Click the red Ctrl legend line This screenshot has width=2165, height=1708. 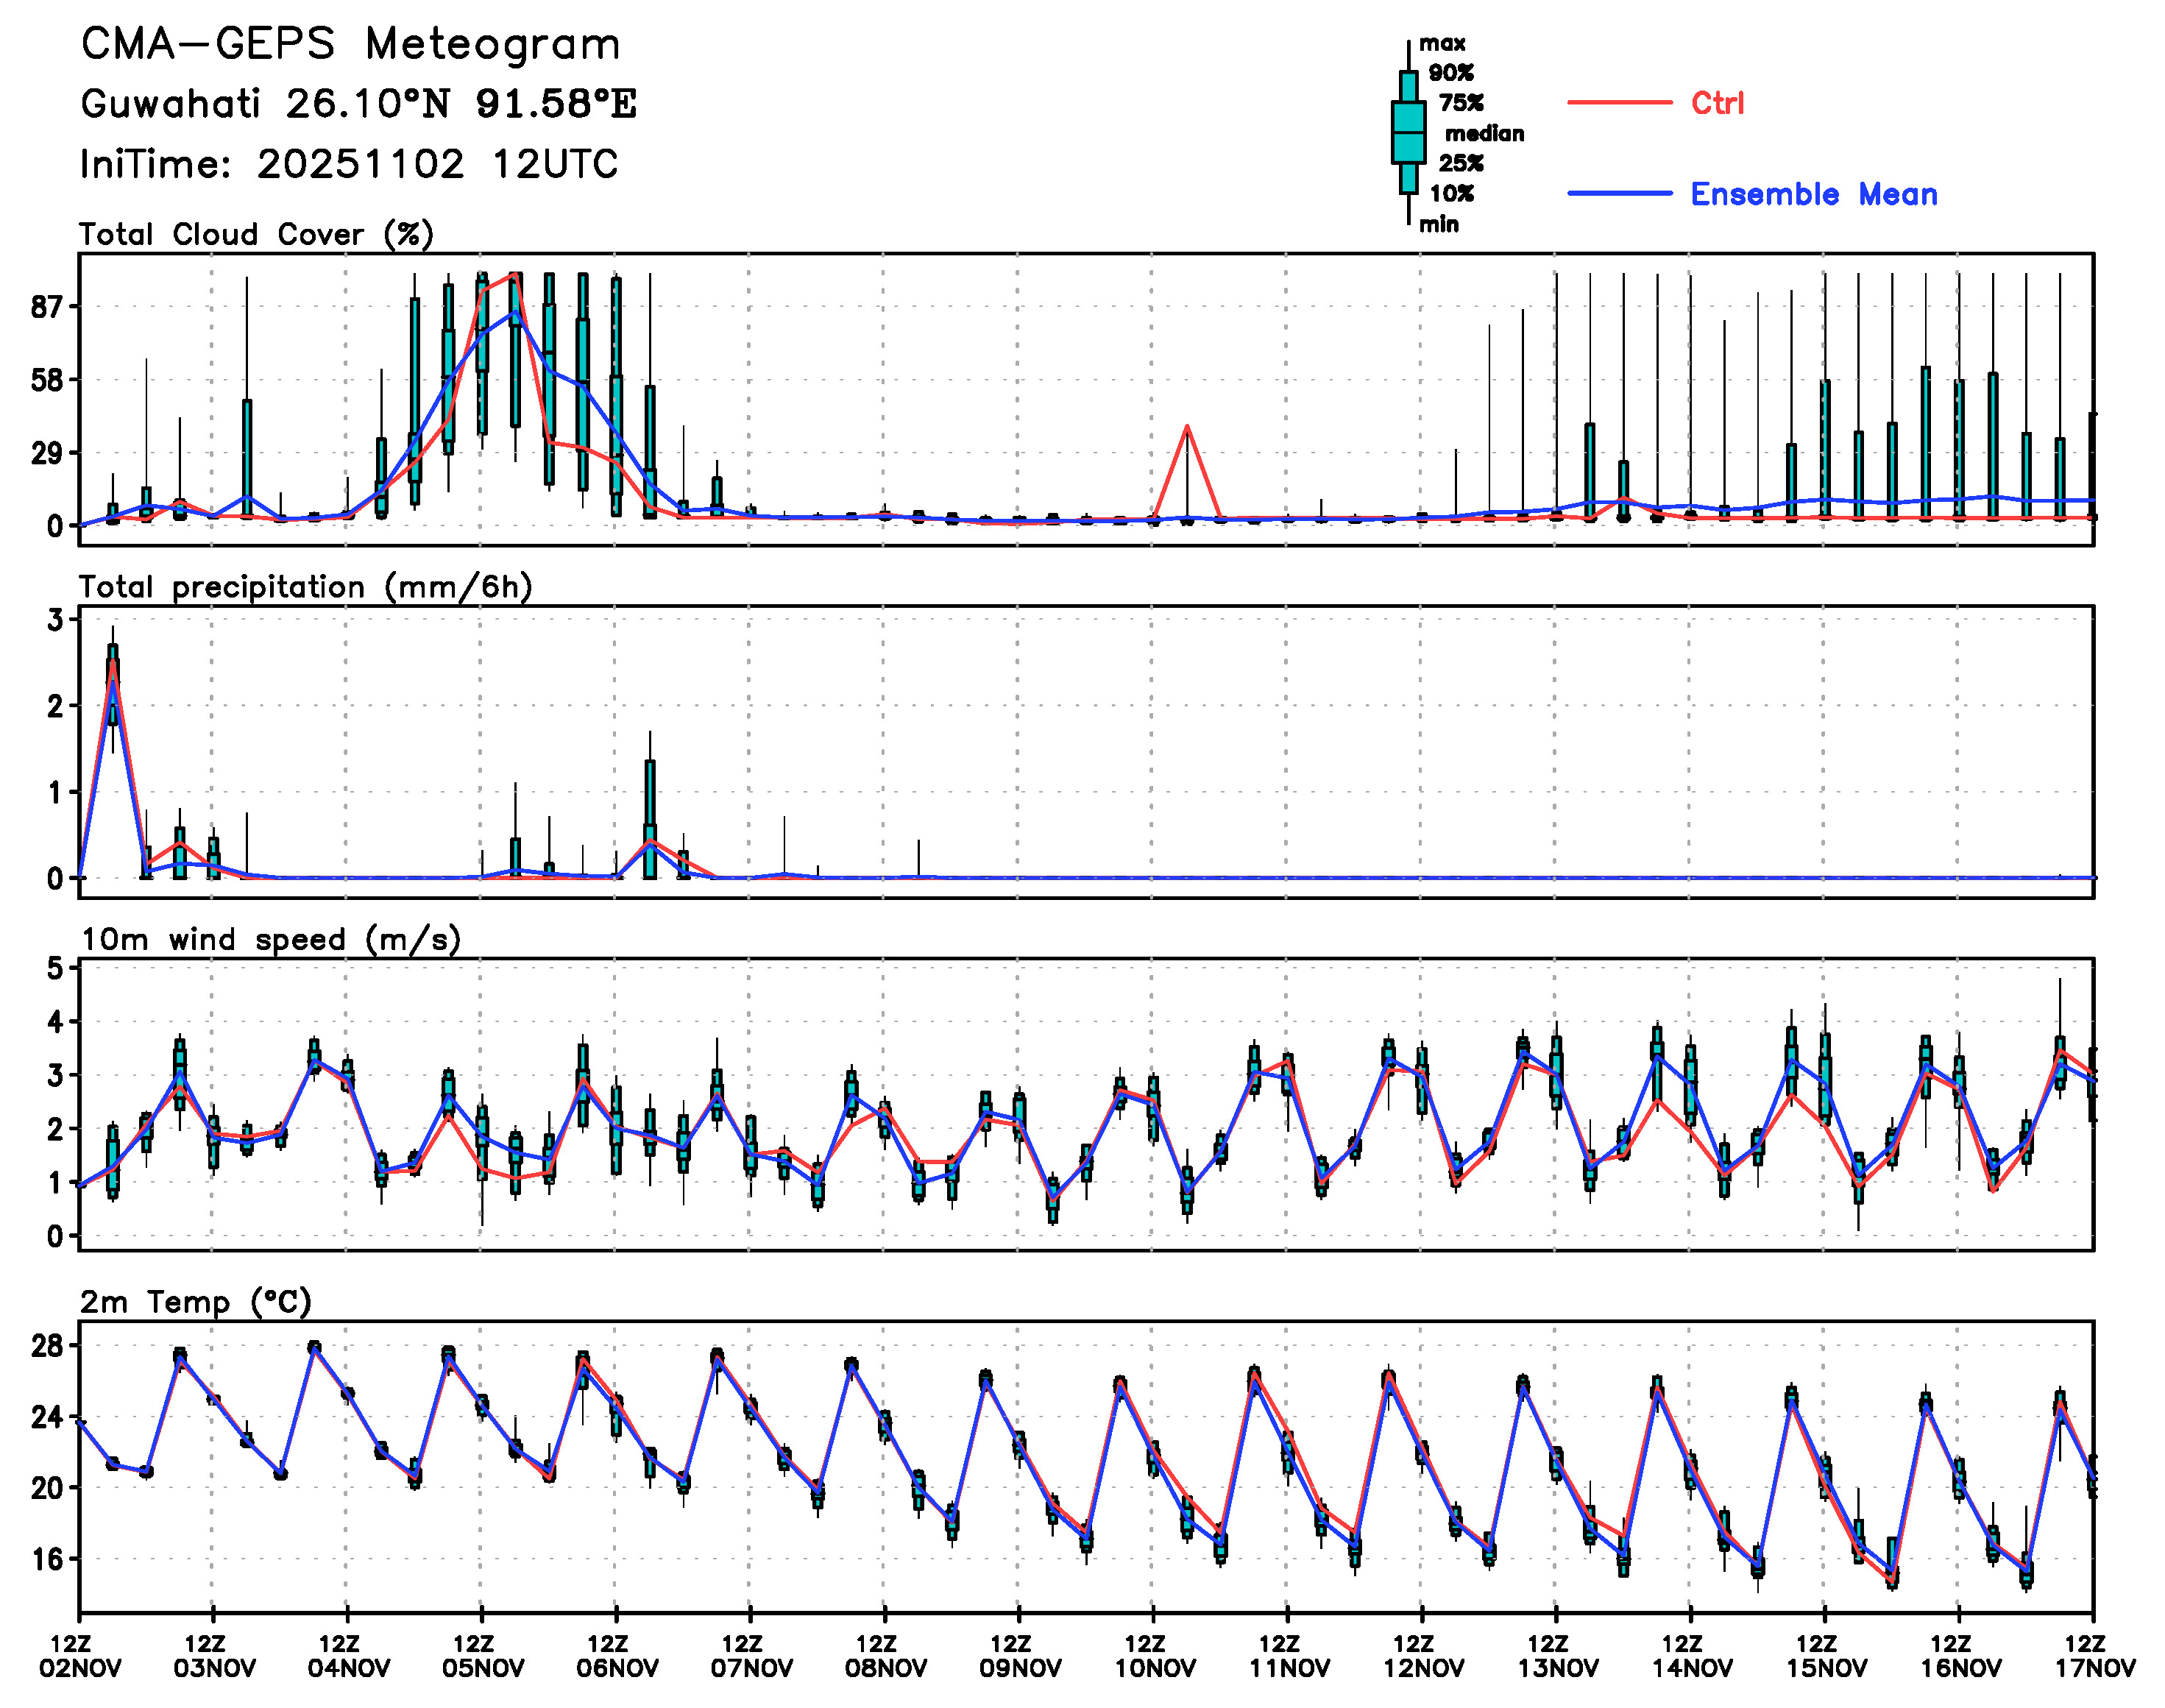1619,102
